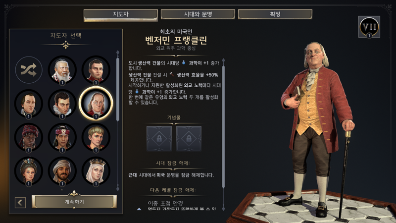Open the second locked memento slot
Screen dimensions: 396x223
189,139
